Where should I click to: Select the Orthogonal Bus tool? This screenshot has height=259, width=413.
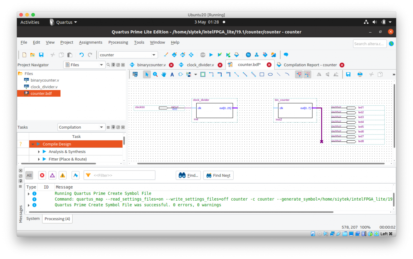(220, 74)
